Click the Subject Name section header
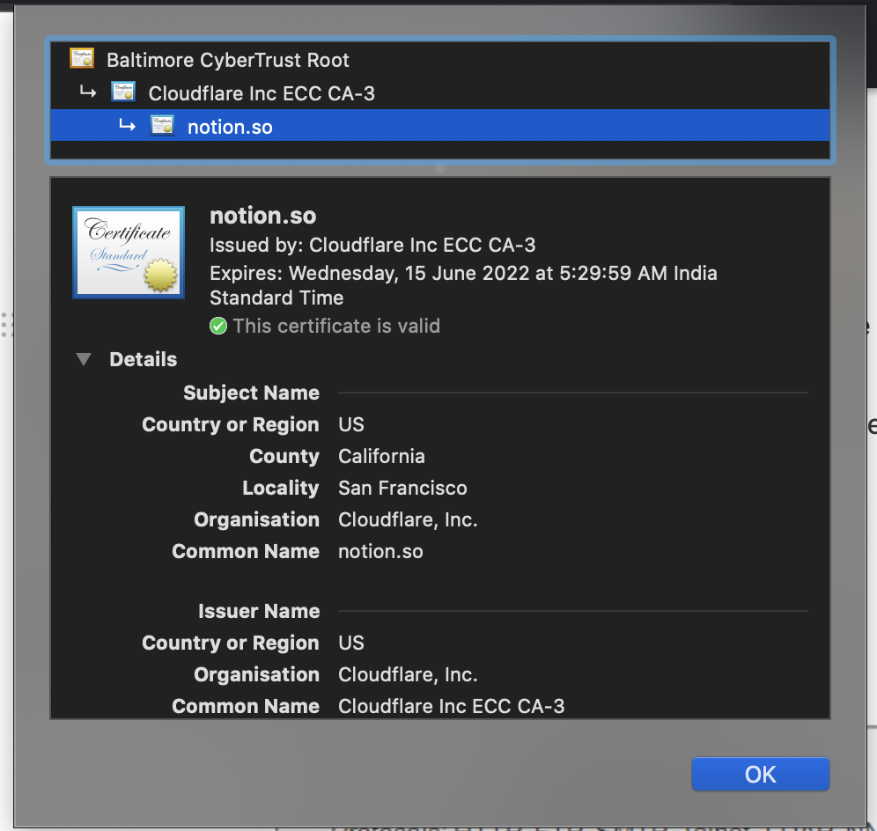877x831 pixels. (251, 393)
